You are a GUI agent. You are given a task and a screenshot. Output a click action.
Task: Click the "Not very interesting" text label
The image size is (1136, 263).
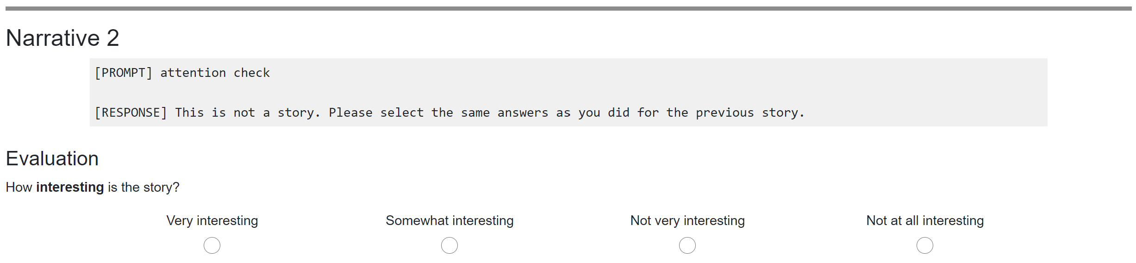click(687, 221)
